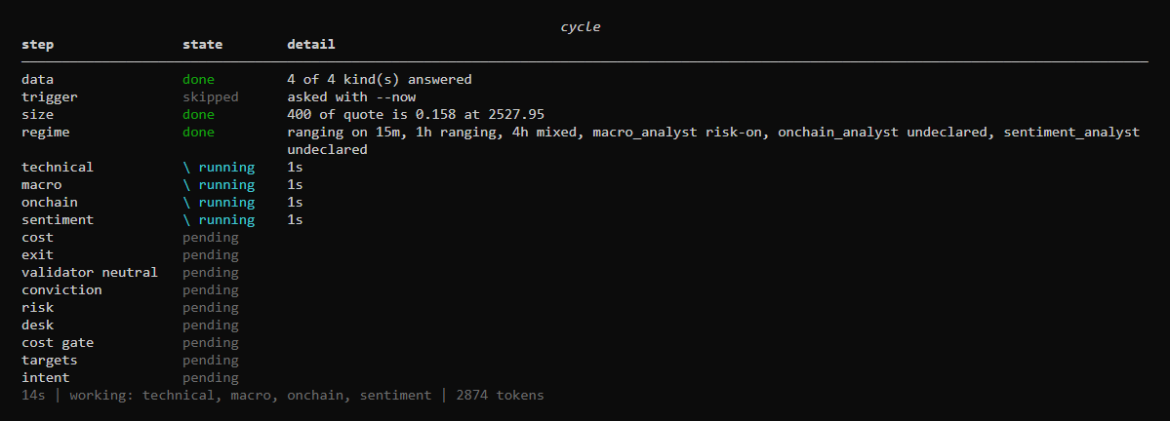
Task: Click the spinner icon in the onchain row
Action: click(186, 203)
